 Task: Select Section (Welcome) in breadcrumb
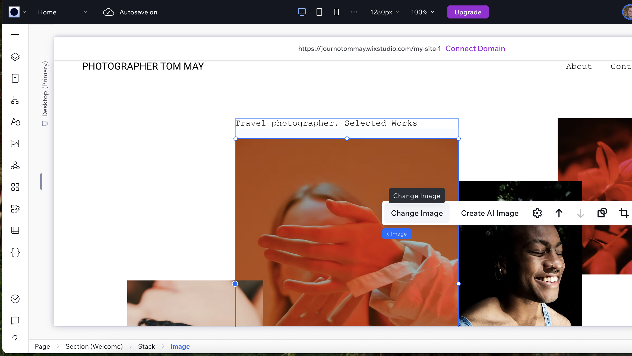[94, 346]
